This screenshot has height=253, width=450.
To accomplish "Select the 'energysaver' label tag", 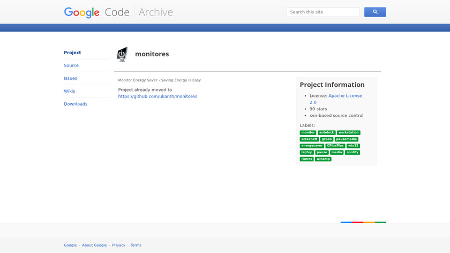I will [312, 146].
